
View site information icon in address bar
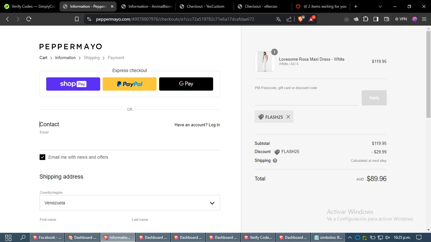tap(89, 19)
